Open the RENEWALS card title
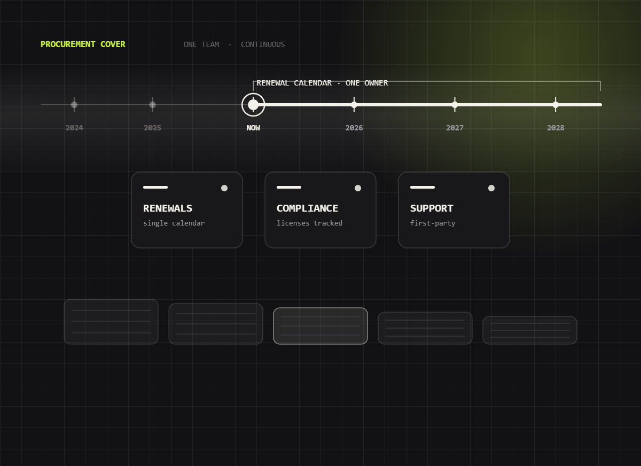 168,208
